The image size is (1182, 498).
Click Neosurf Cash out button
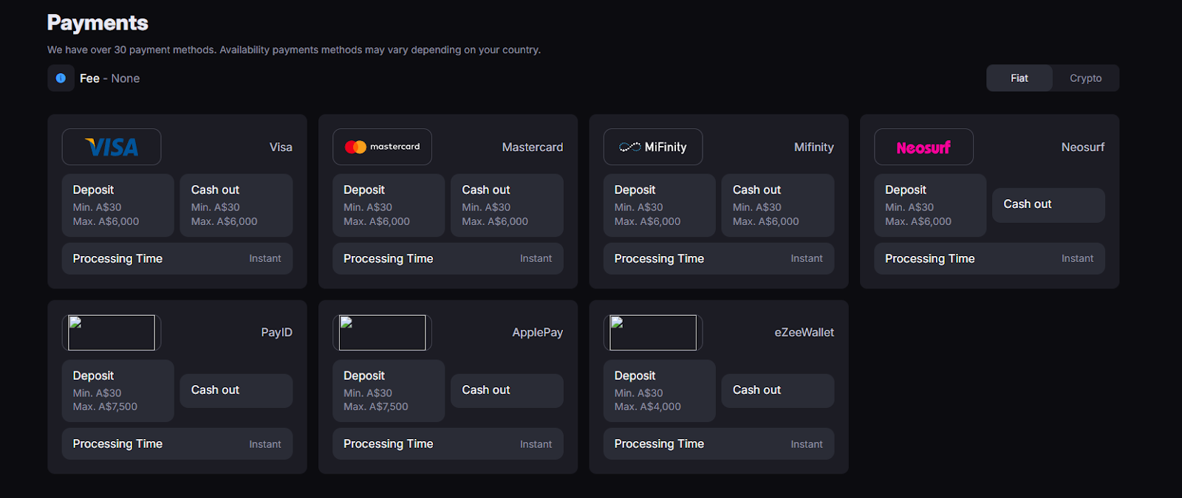(x=1048, y=205)
